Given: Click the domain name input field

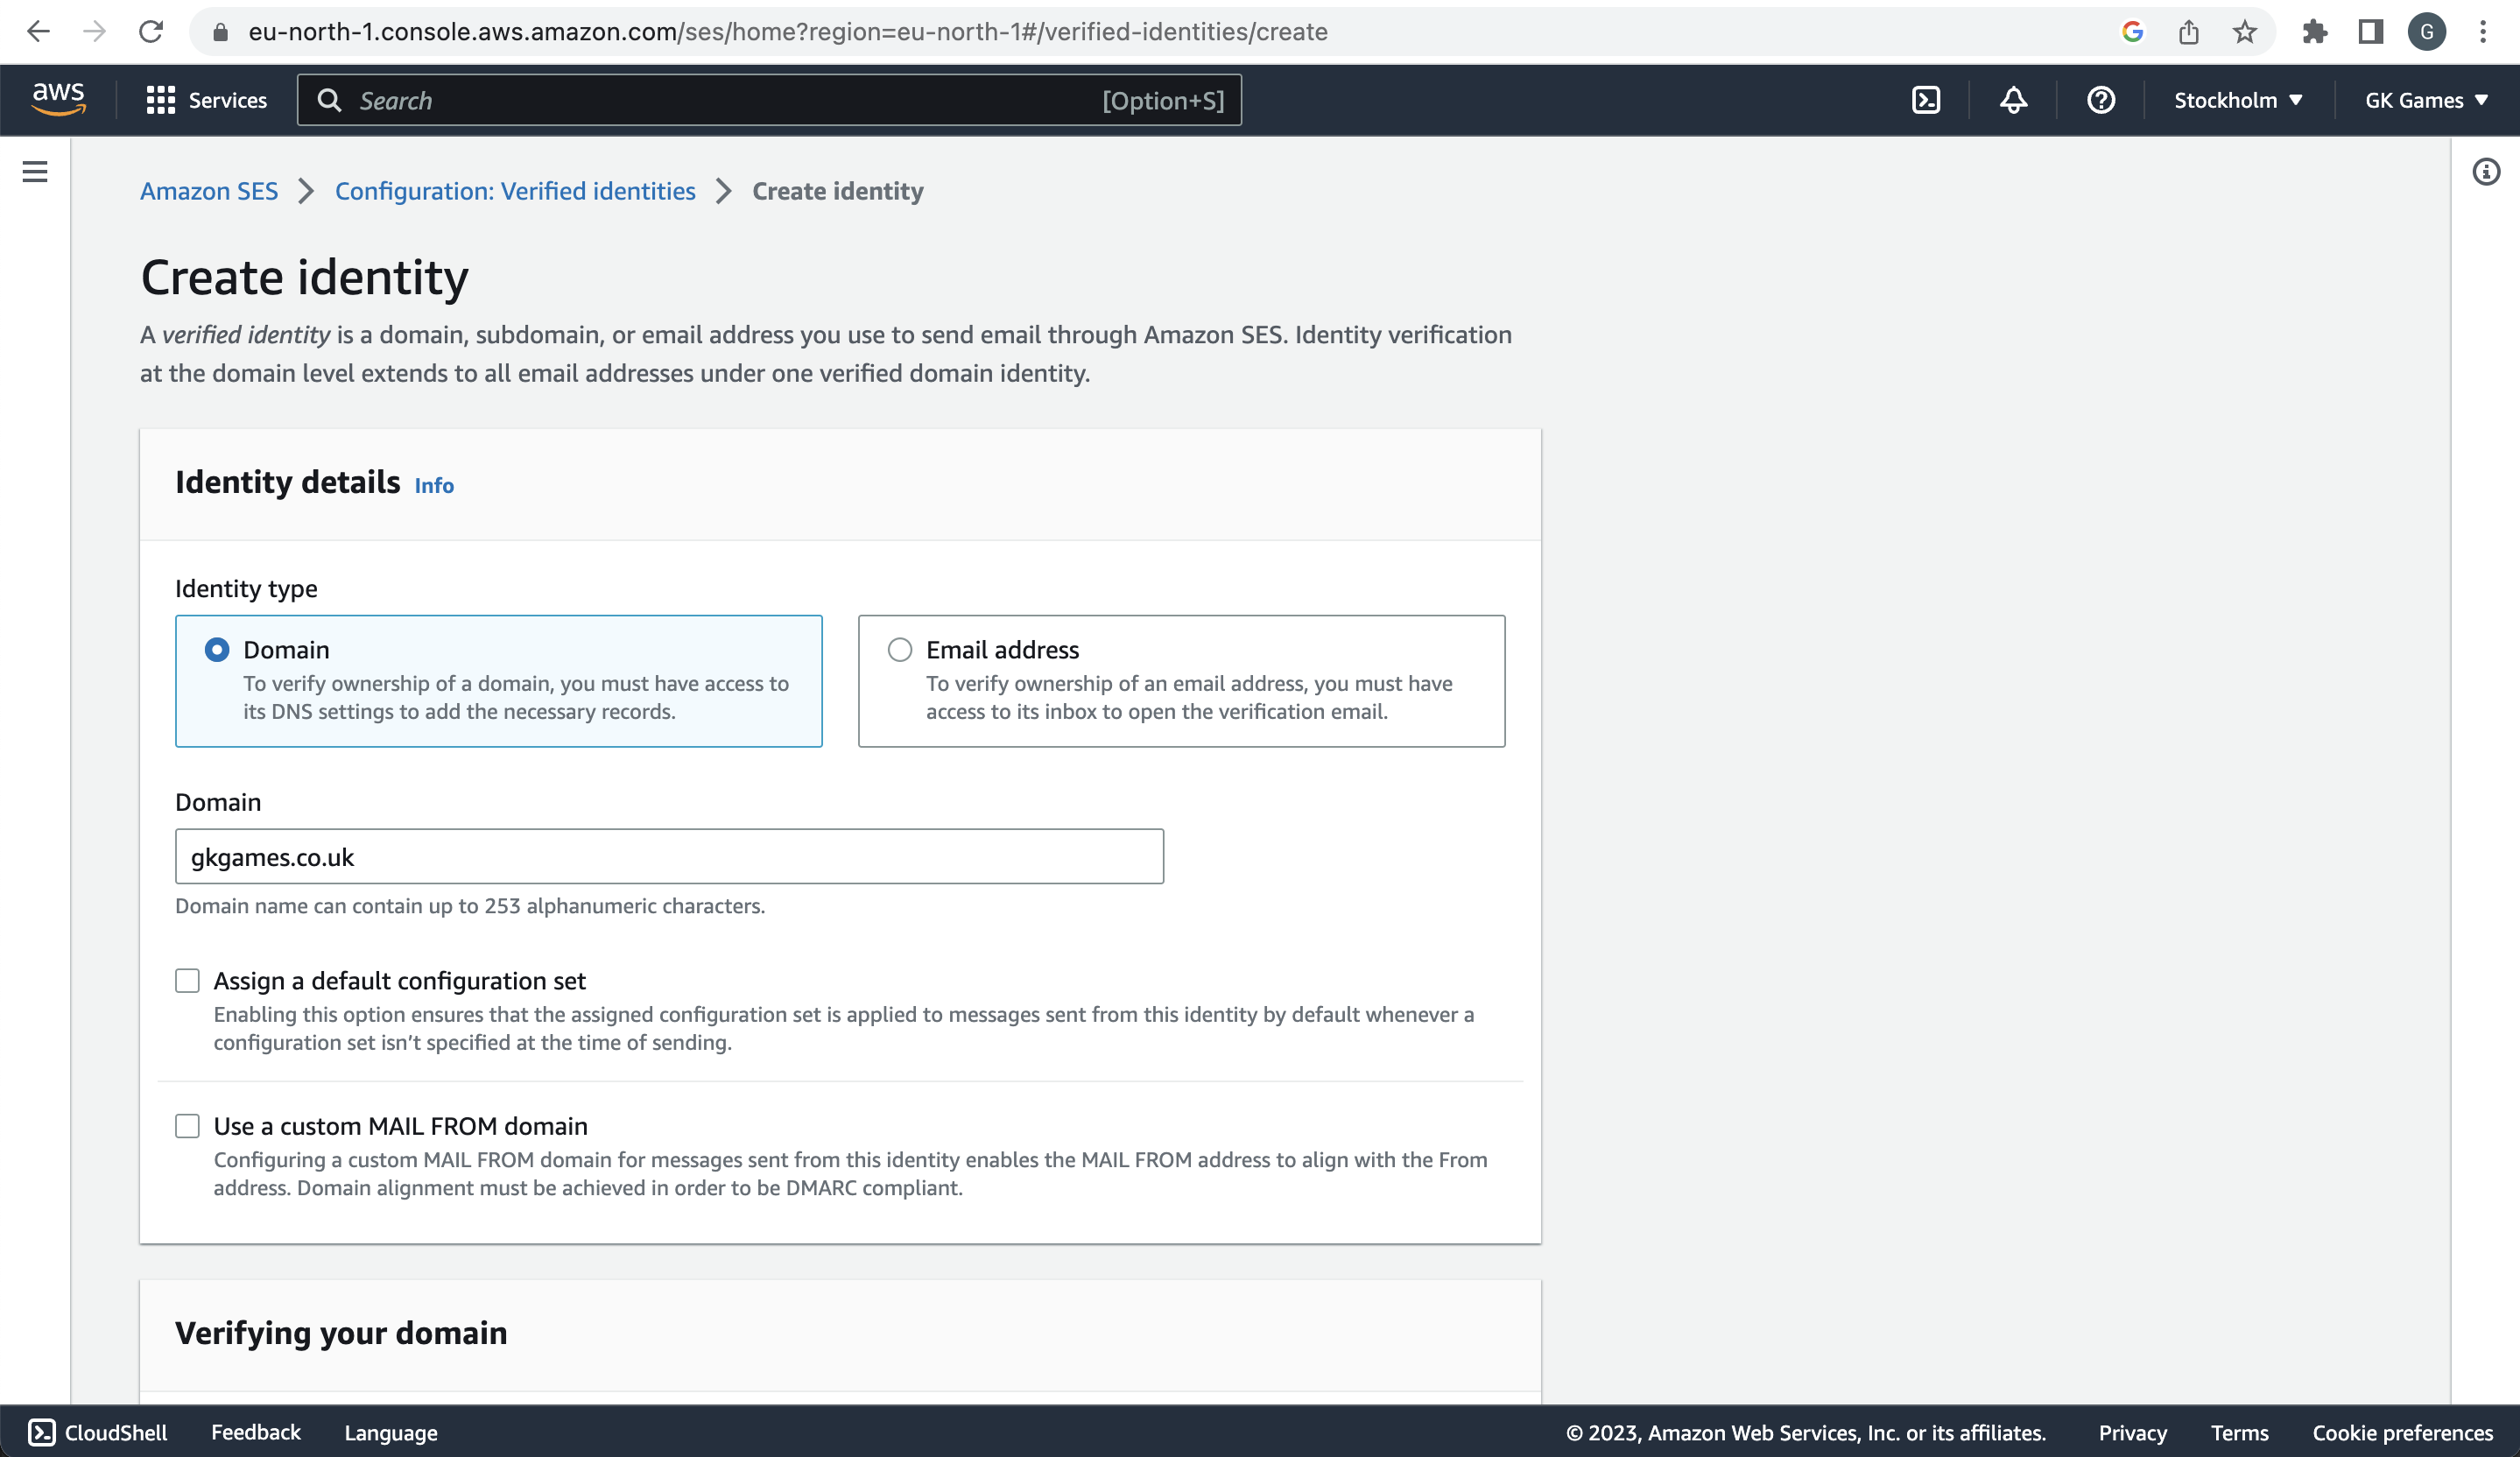Looking at the screenshot, I should [x=670, y=857].
